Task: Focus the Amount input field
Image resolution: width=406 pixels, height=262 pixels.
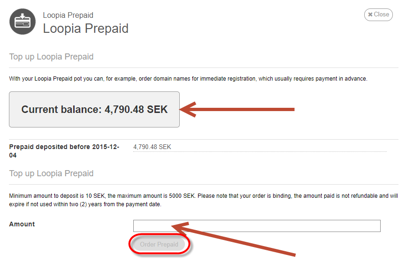Action: point(257,226)
